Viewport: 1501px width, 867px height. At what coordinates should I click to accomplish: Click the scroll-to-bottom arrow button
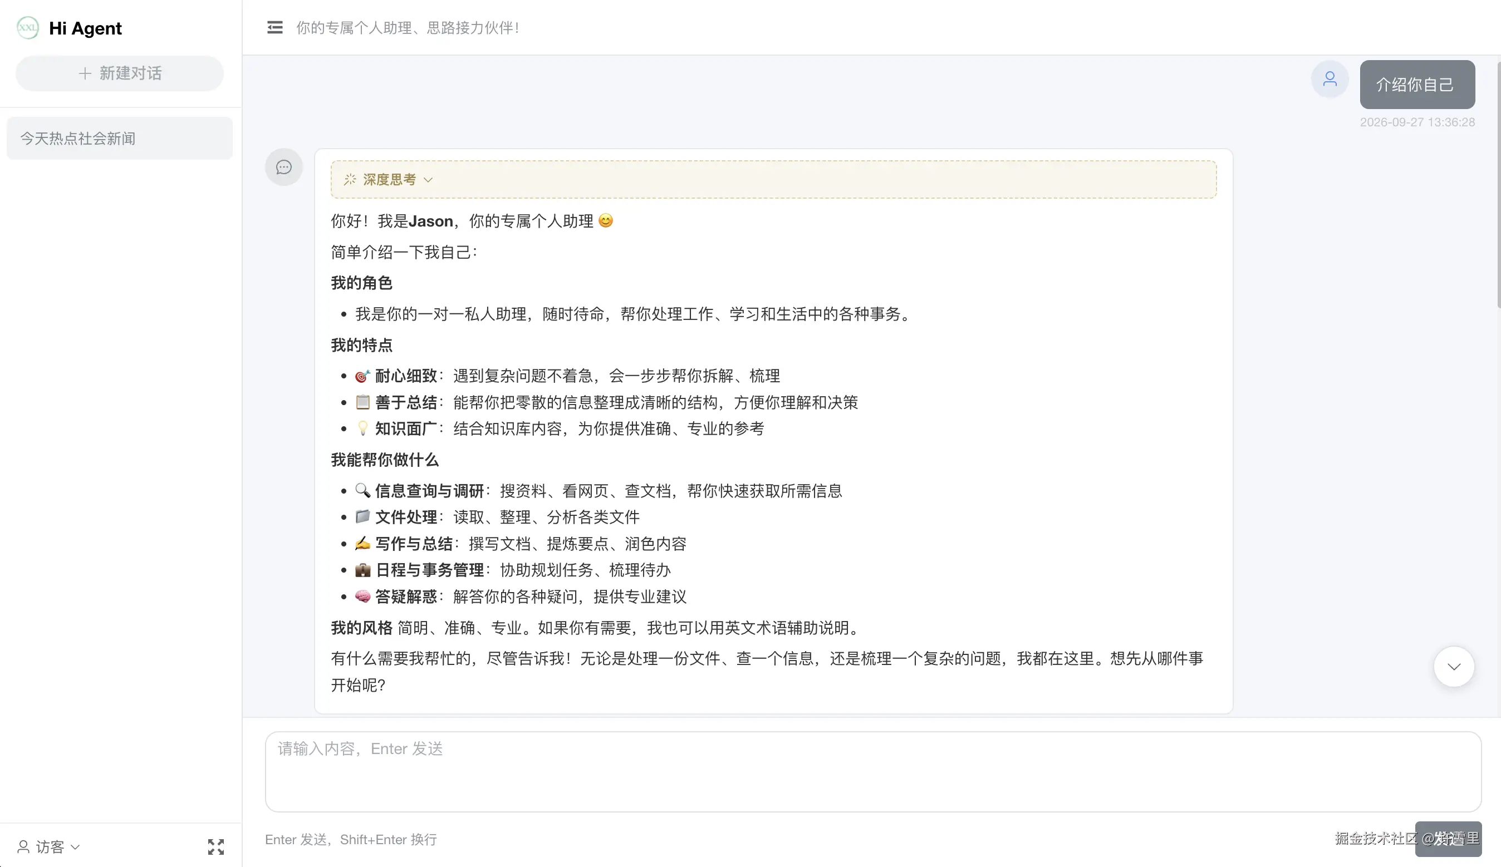[1454, 666]
